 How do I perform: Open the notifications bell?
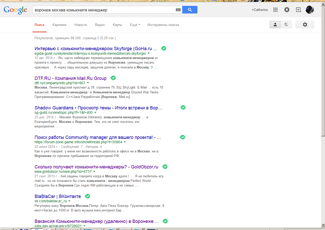[x=287, y=10]
